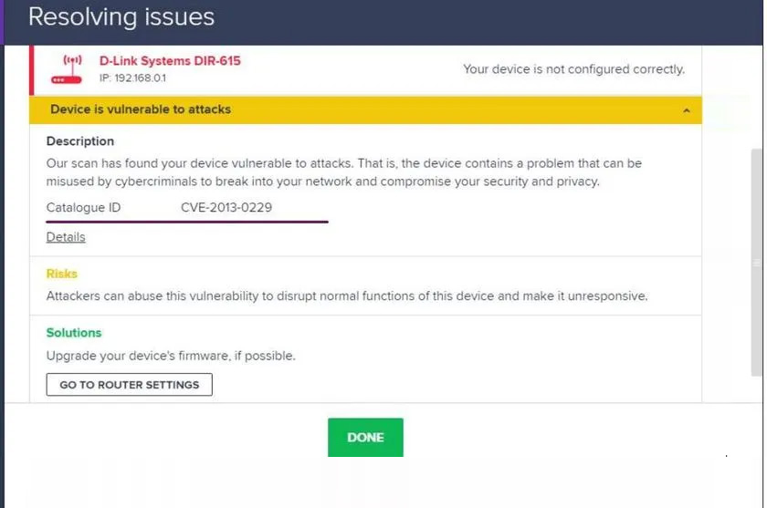Click the vulnerability description paragraph
This screenshot has width=767, height=508.
(343, 172)
